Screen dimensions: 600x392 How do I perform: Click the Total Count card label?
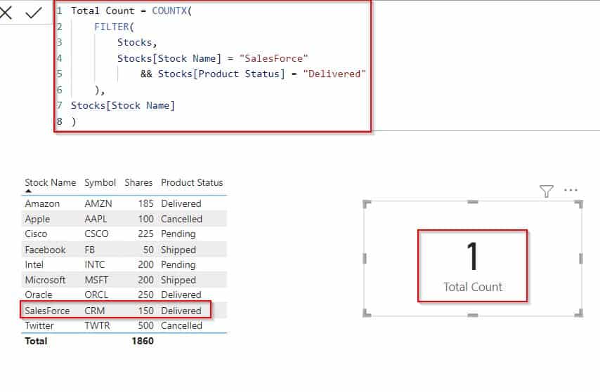pyautogui.click(x=473, y=287)
